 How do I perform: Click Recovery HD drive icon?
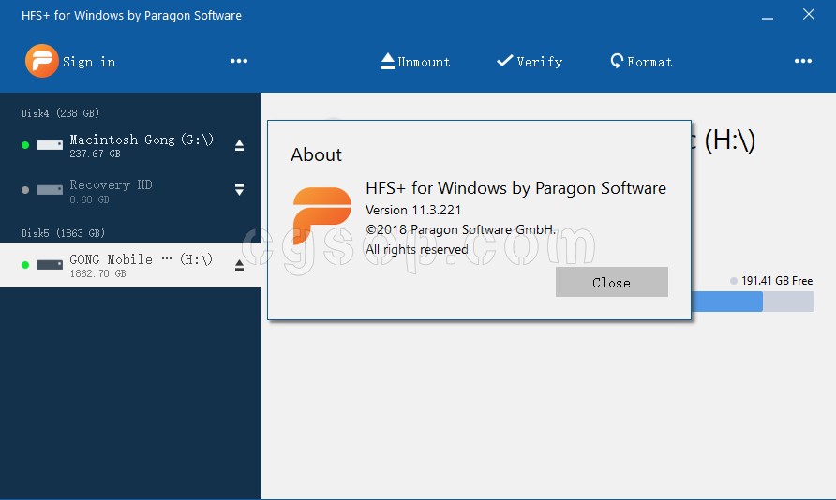coord(49,190)
